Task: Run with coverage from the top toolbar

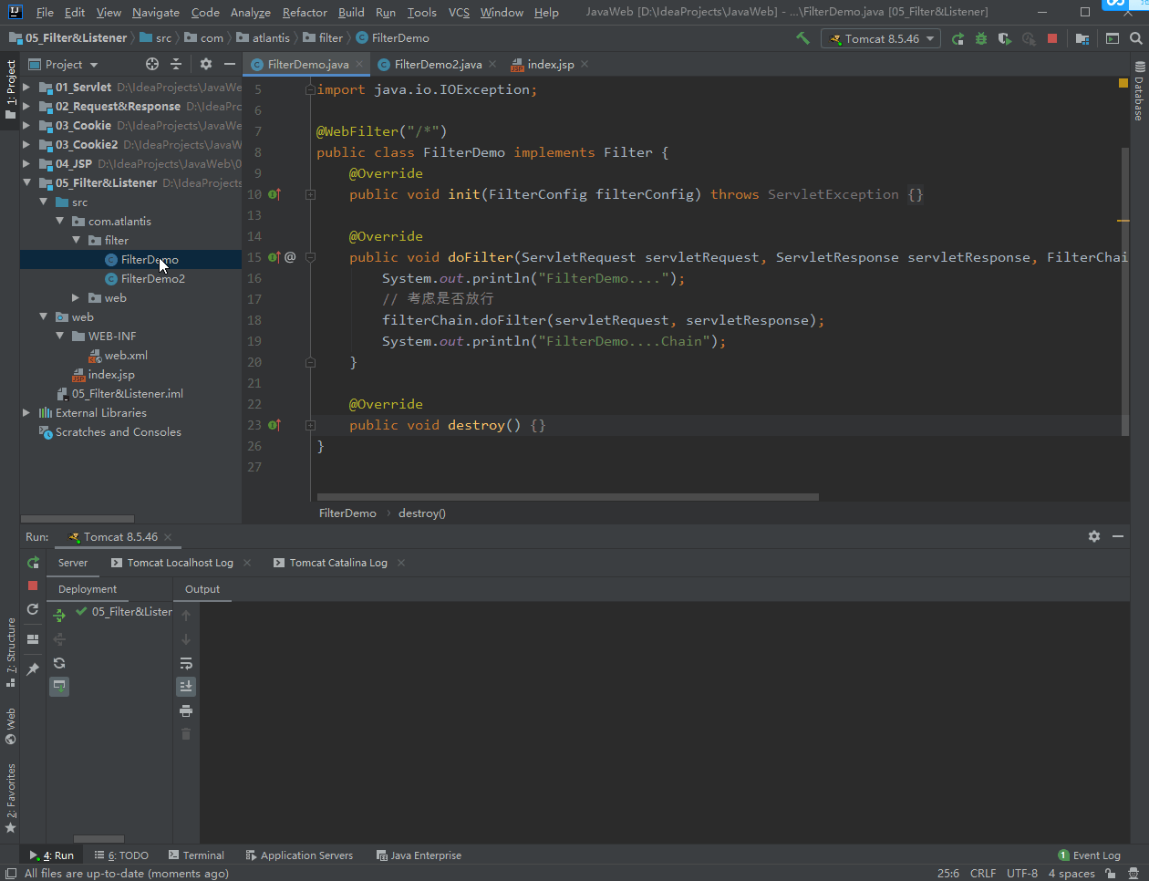Action: tap(1005, 38)
